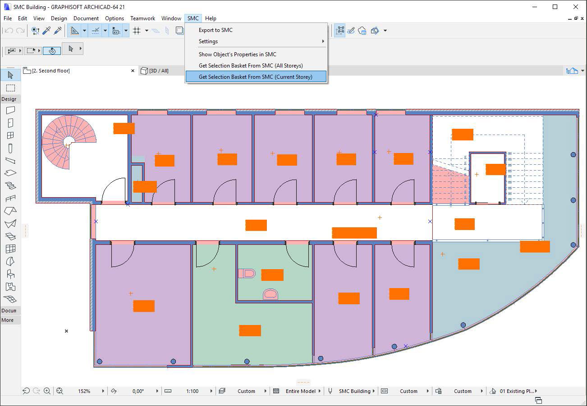Toggle the Guide Lines button
The width and height of the screenshot is (587, 406).
pyautogui.click(x=74, y=31)
